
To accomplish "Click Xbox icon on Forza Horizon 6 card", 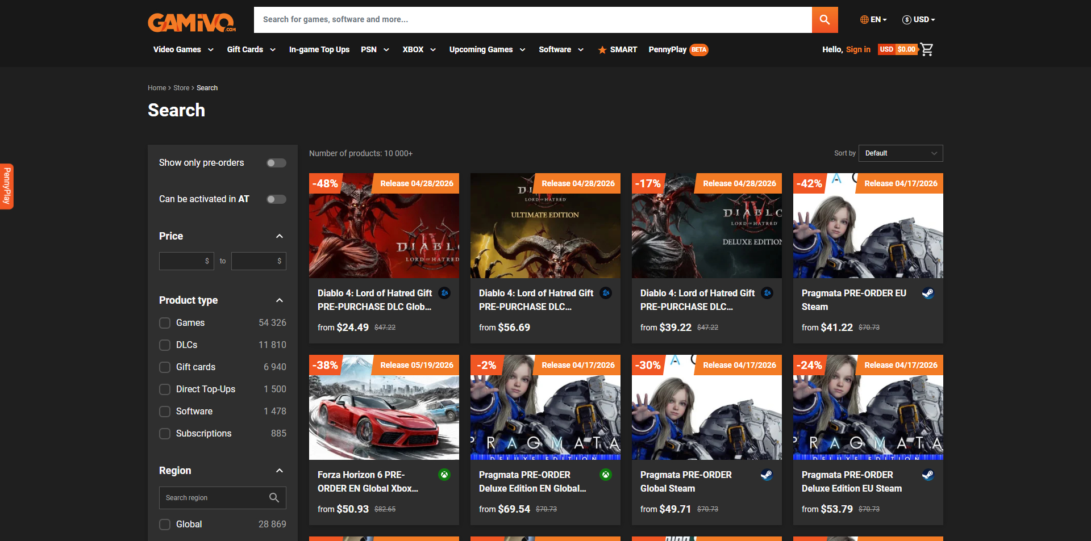I will (x=445, y=475).
